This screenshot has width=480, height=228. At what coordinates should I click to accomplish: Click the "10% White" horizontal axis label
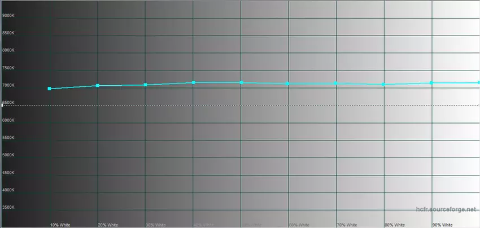60,225
